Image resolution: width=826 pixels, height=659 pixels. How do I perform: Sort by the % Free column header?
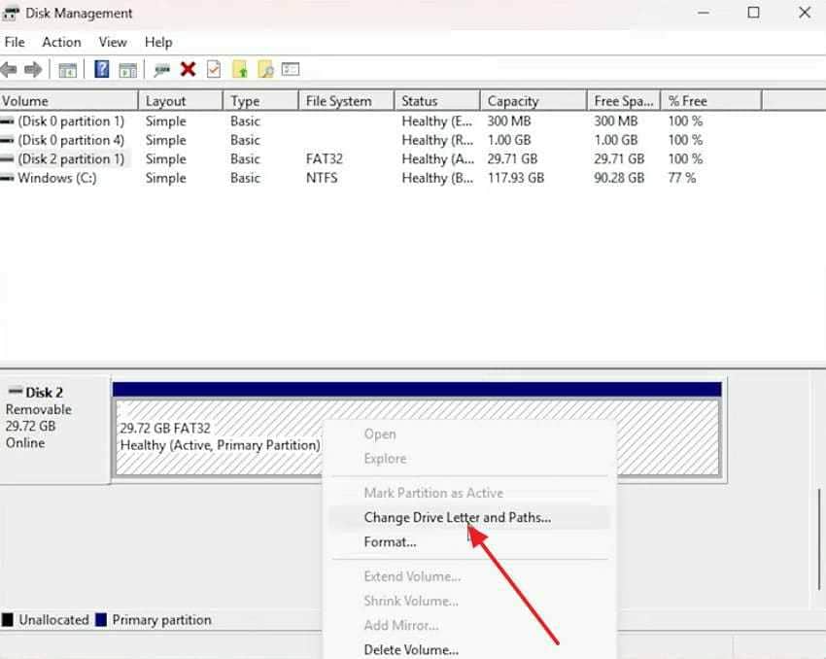(x=711, y=101)
